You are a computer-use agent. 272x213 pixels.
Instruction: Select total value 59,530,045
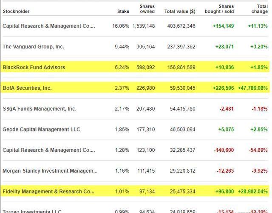[183, 88]
